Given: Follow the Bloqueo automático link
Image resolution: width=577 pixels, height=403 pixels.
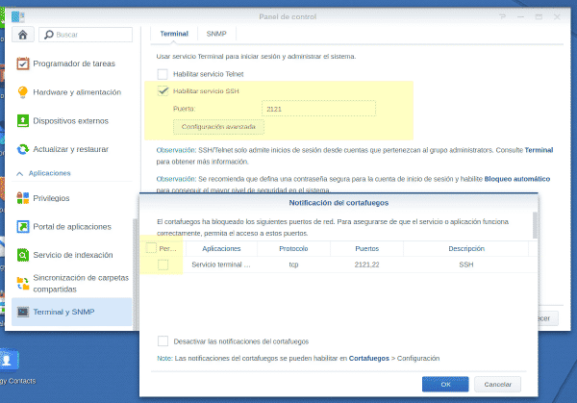Looking at the screenshot, I should coord(517,179).
